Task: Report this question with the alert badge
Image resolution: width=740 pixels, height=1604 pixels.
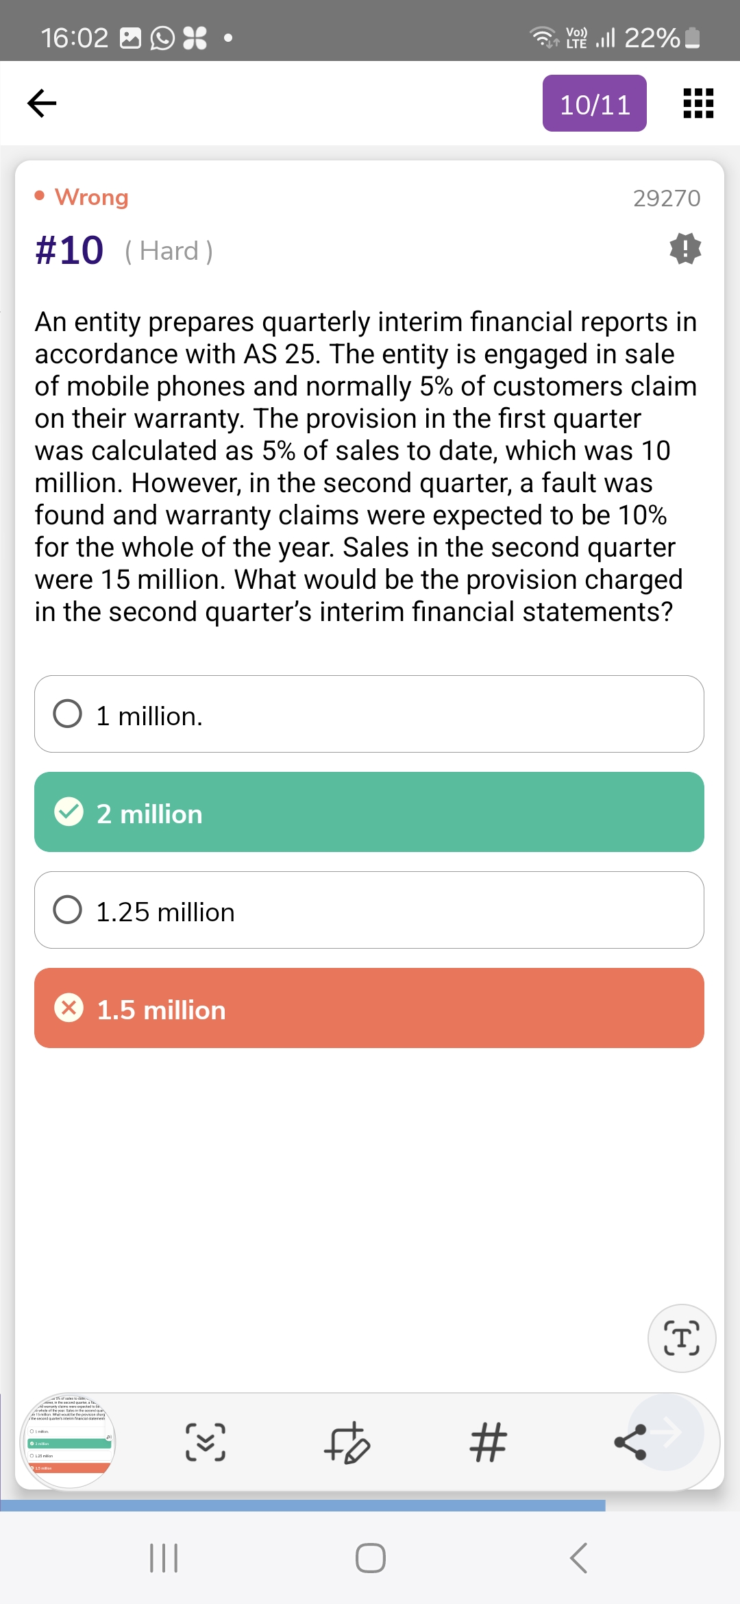Action: pos(685,249)
